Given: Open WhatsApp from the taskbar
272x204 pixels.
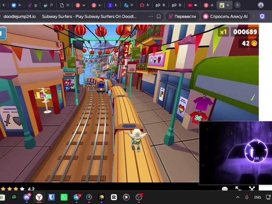Looking at the screenshot, I should point(64,197).
